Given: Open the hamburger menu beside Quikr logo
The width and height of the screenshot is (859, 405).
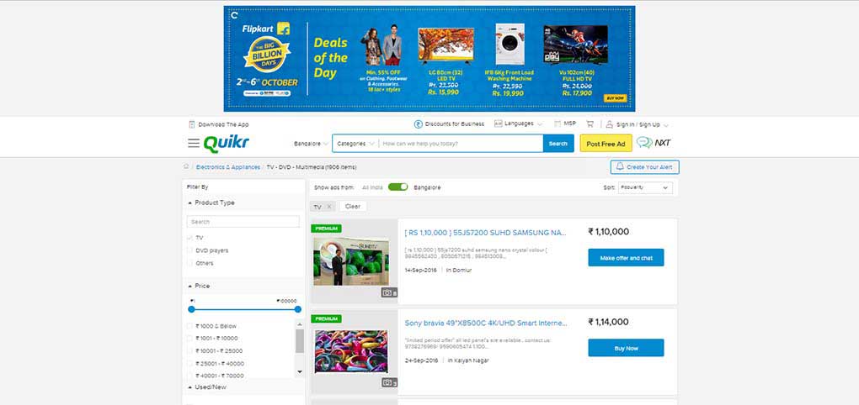Looking at the screenshot, I should (194, 143).
